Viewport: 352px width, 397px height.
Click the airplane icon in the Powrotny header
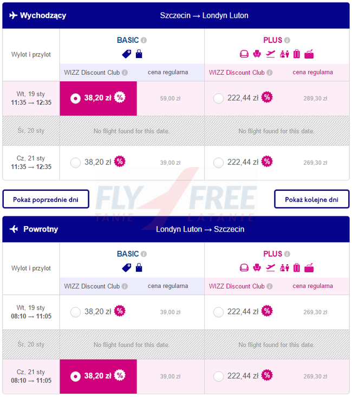coord(14,229)
